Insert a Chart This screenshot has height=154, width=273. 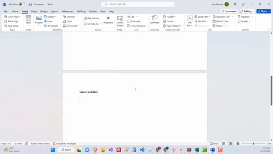click(x=67, y=21)
